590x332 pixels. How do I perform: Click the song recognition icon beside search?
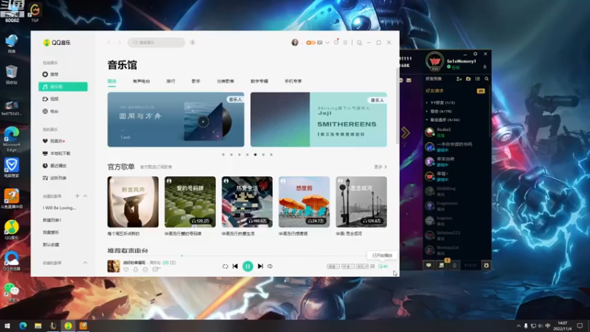click(x=192, y=43)
